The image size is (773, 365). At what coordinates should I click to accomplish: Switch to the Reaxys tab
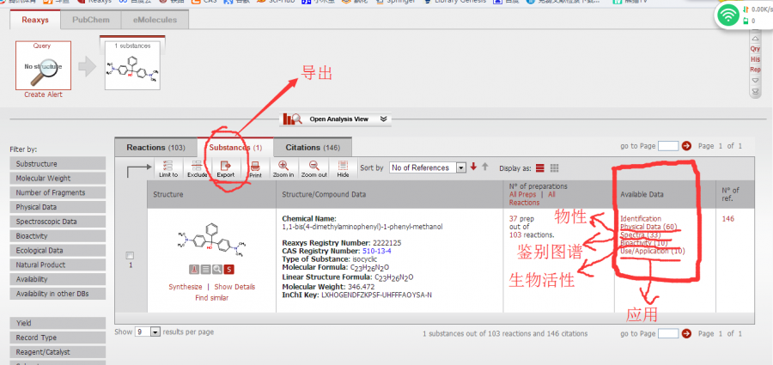pyautogui.click(x=35, y=20)
